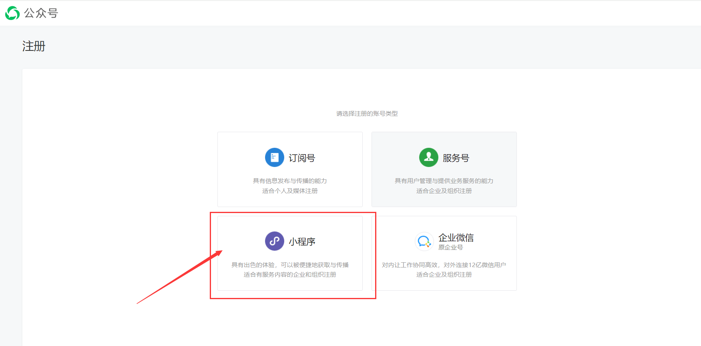Click the 公众号 header text
The height and width of the screenshot is (346, 701).
click(x=41, y=13)
